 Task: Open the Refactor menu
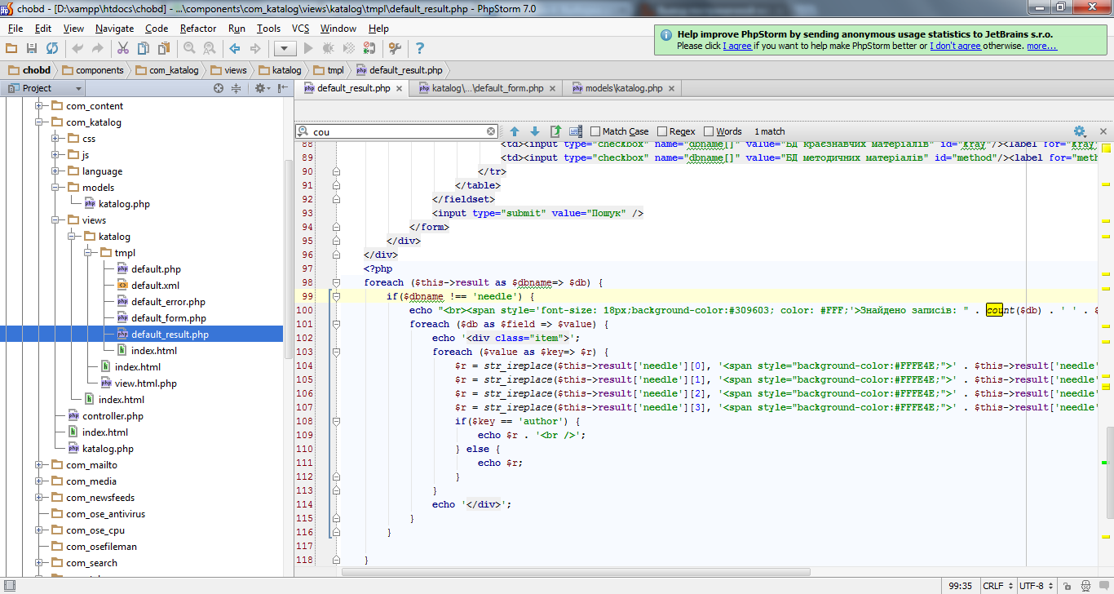click(198, 29)
